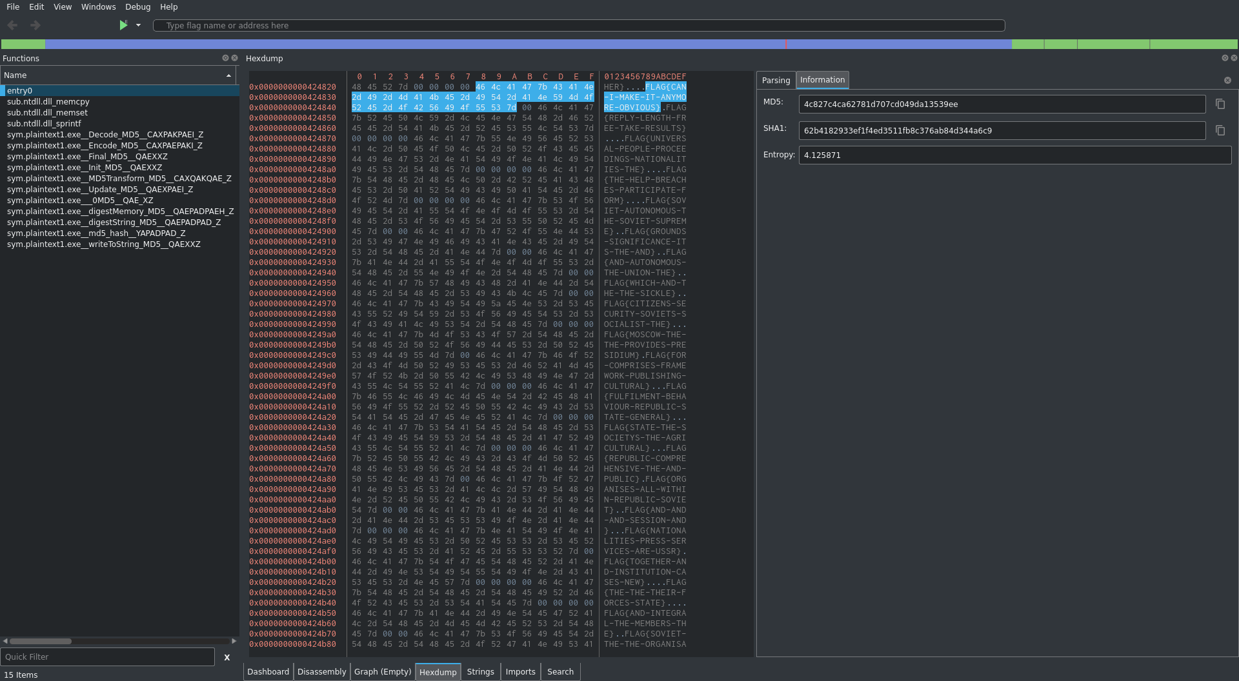Open the Hexdump tab

438,672
